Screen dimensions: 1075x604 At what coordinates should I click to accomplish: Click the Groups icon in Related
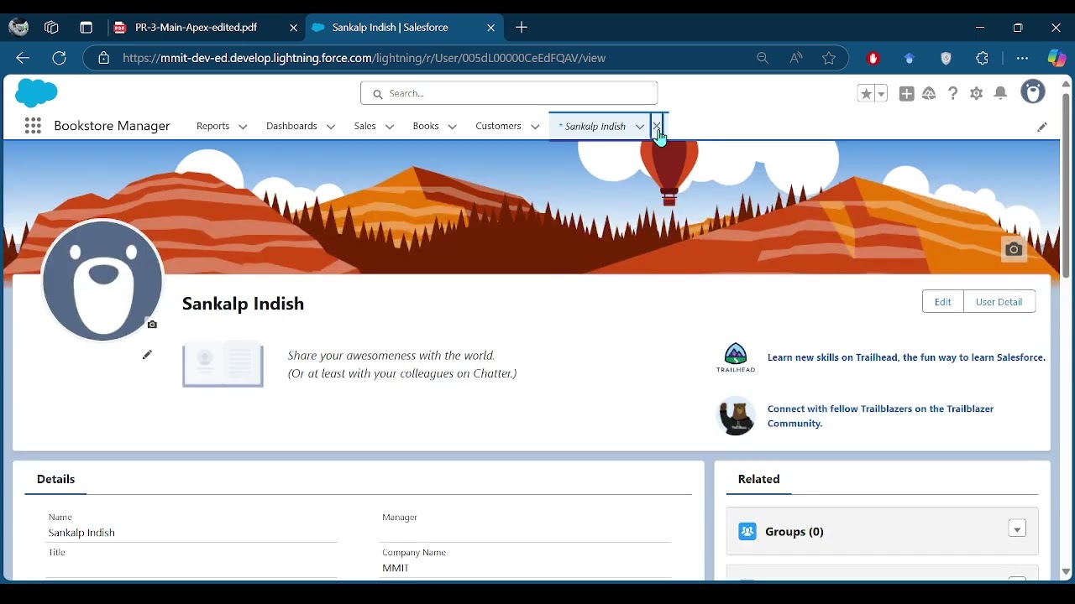coord(747,531)
